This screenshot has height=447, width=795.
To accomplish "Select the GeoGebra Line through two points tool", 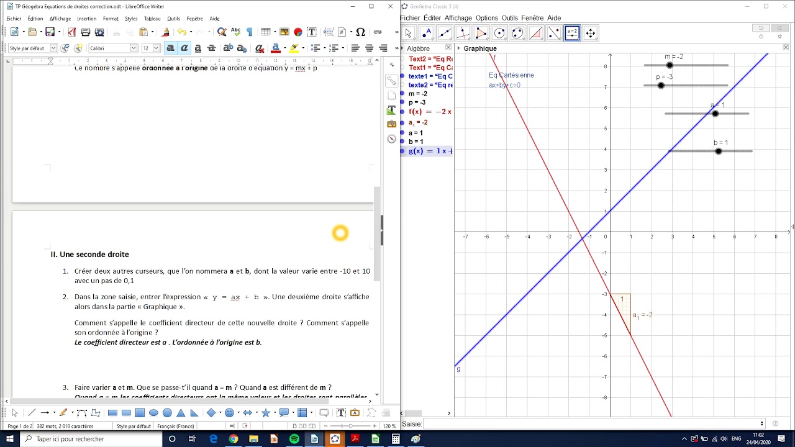I will (445, 34).
